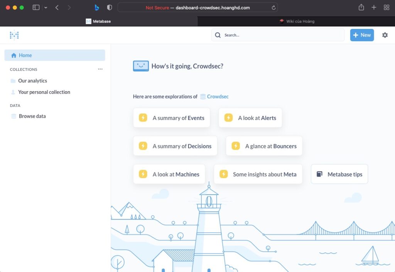Select Home in the sidebar
The image size is (395, 272).
point(55,55)
